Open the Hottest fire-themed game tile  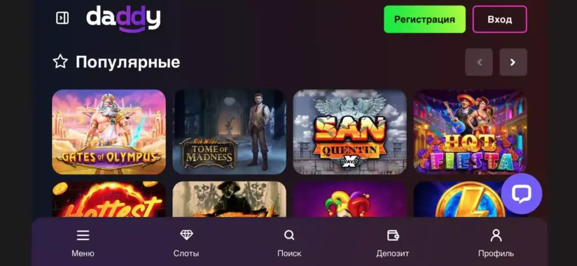click(x=109, y=199)
